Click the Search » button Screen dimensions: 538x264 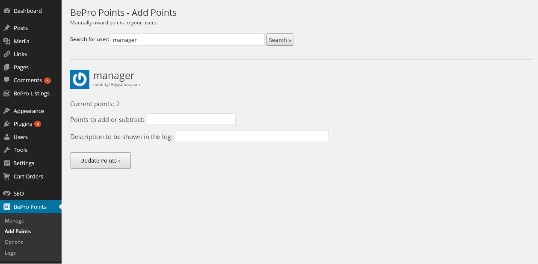tap(280, 40)
